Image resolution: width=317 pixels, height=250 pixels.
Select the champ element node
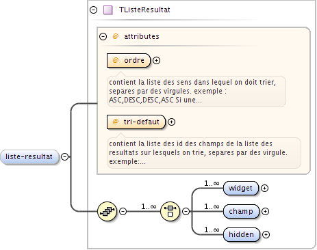pos(241,211)
